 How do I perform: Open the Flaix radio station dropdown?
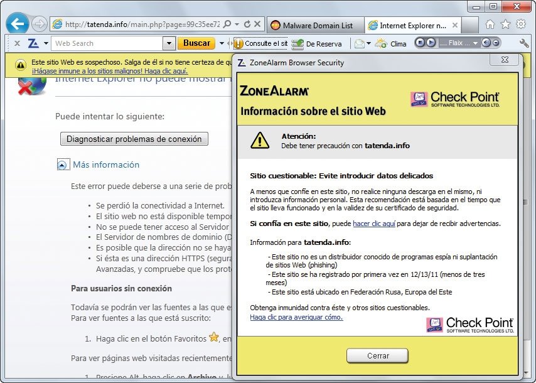point(475,43)
